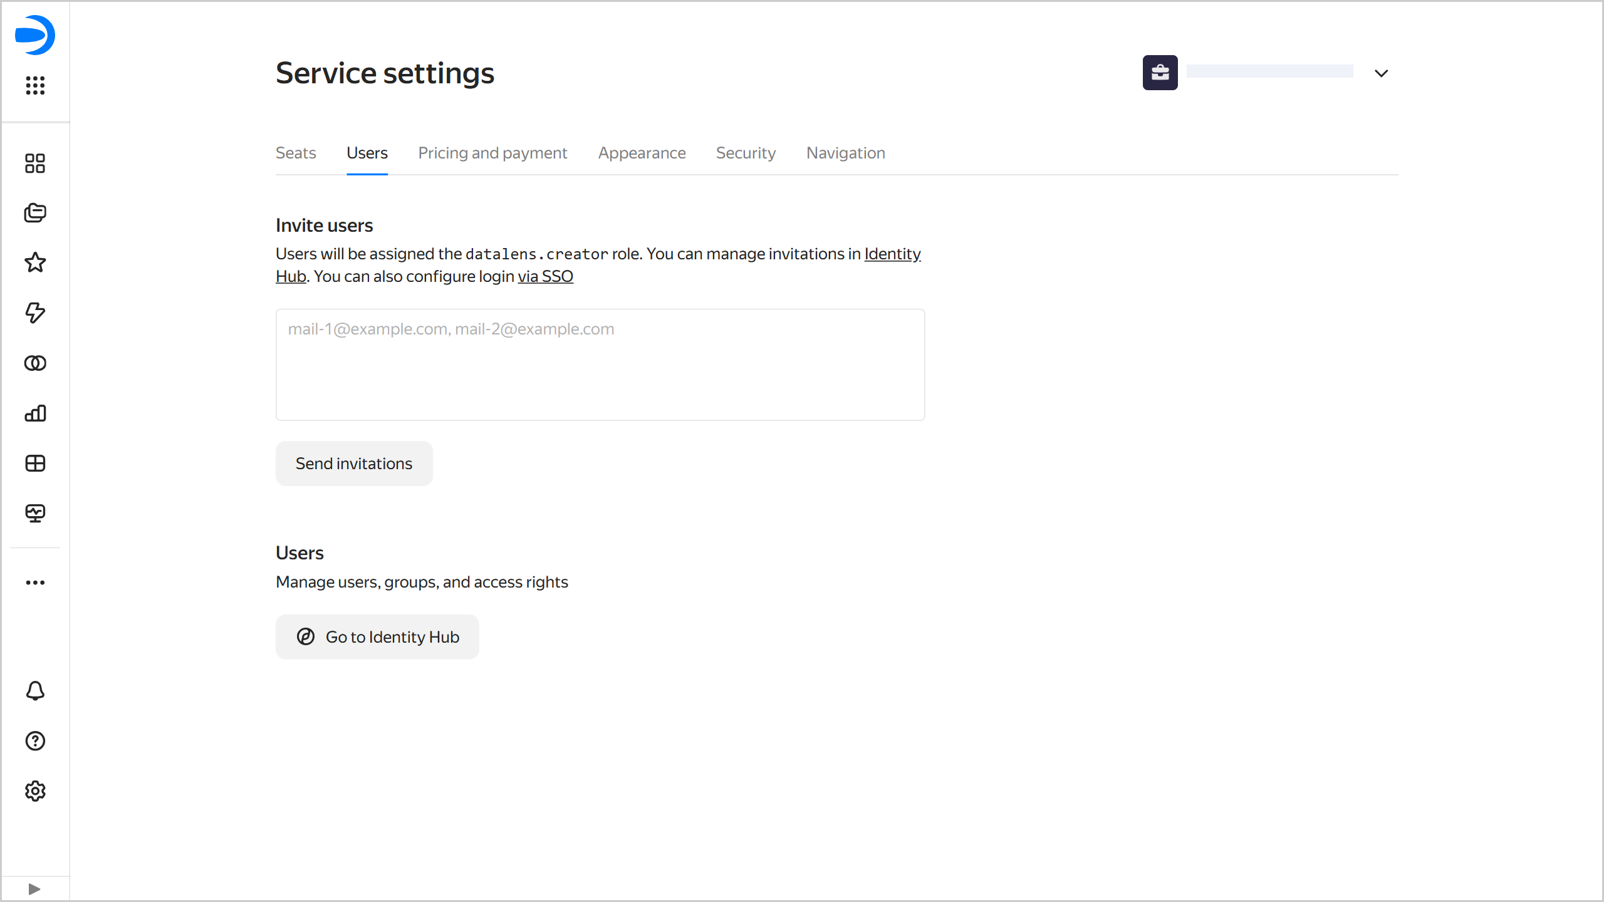Open datasets overlapping circles icon
This screenshot has height=902, width=1604.
click(x=35, y=363)
